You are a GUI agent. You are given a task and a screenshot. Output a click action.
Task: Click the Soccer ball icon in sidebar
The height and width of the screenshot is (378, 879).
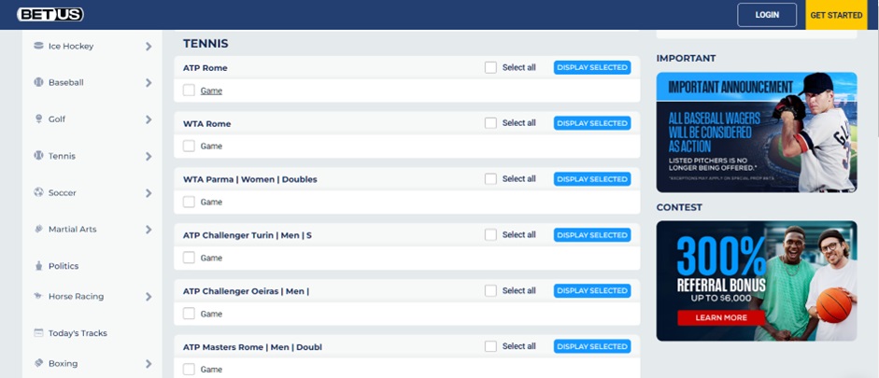click(x=38, y=192)
